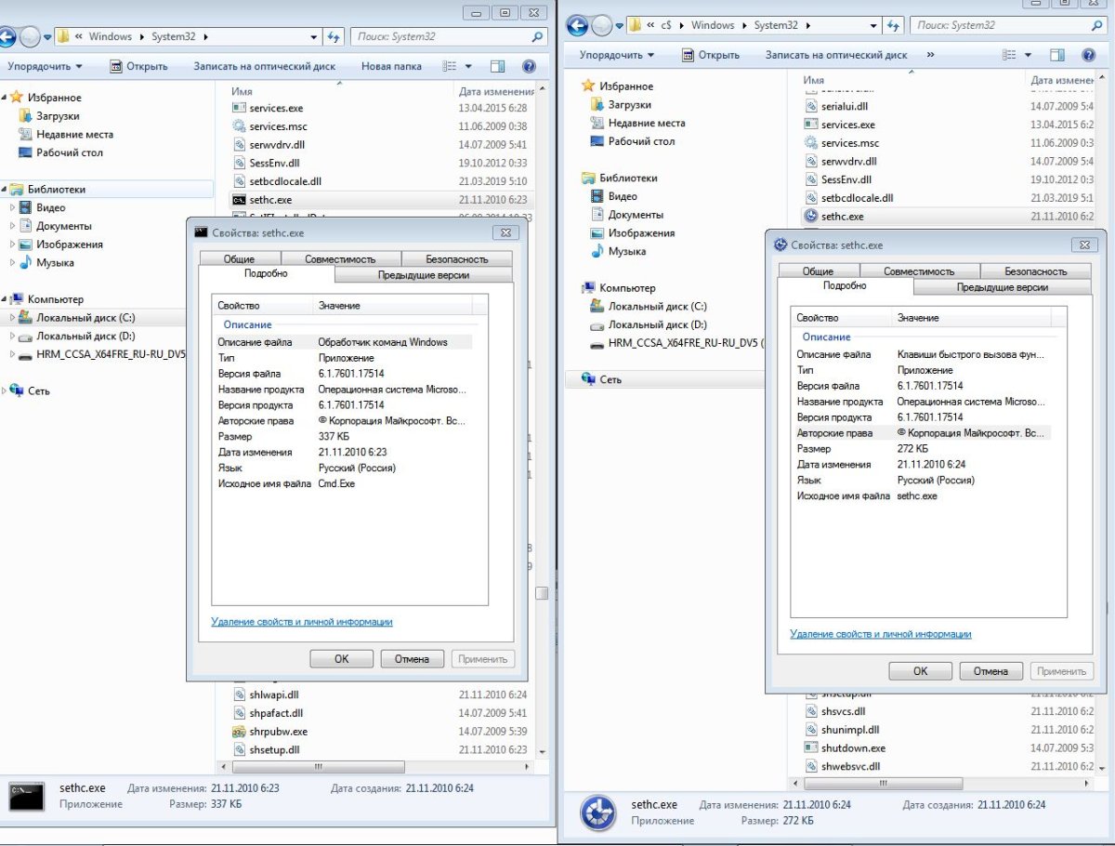Select shwebsvc.dll in right window
This screenshot has width=1115, height=846.
tap(850, 766)
